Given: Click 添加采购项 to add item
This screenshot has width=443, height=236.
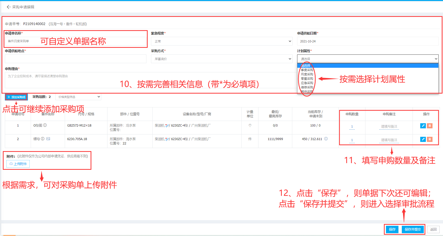Looking at the screenshot, I should [16, 97].
